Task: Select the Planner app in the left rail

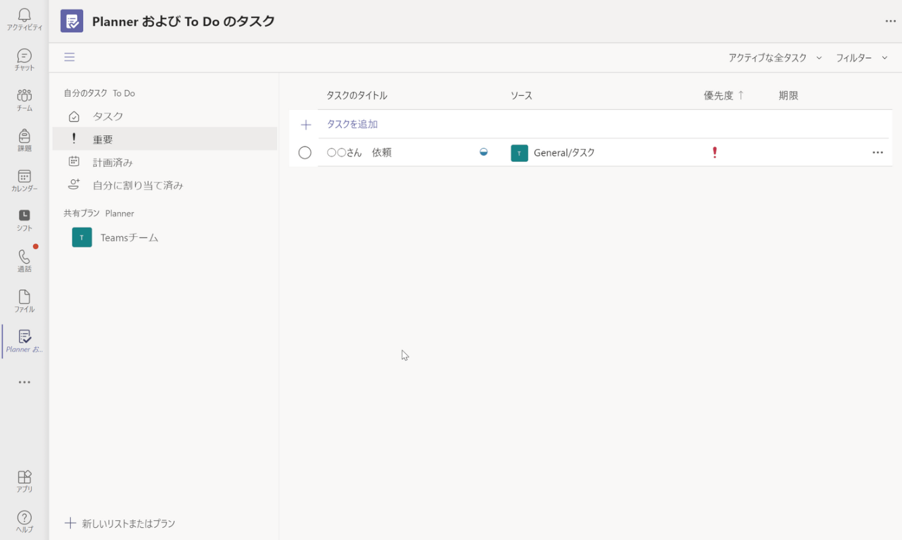Action: point(24,341)
